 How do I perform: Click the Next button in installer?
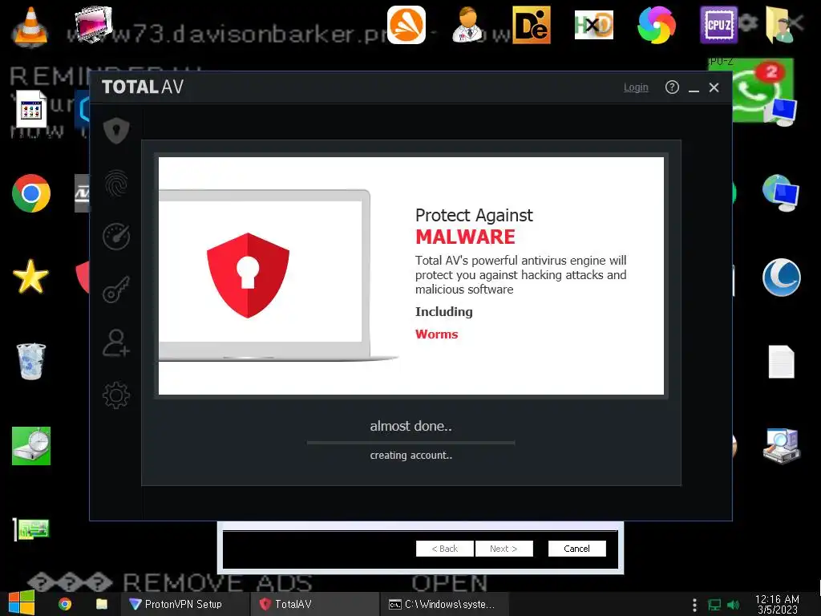point(504,549)
